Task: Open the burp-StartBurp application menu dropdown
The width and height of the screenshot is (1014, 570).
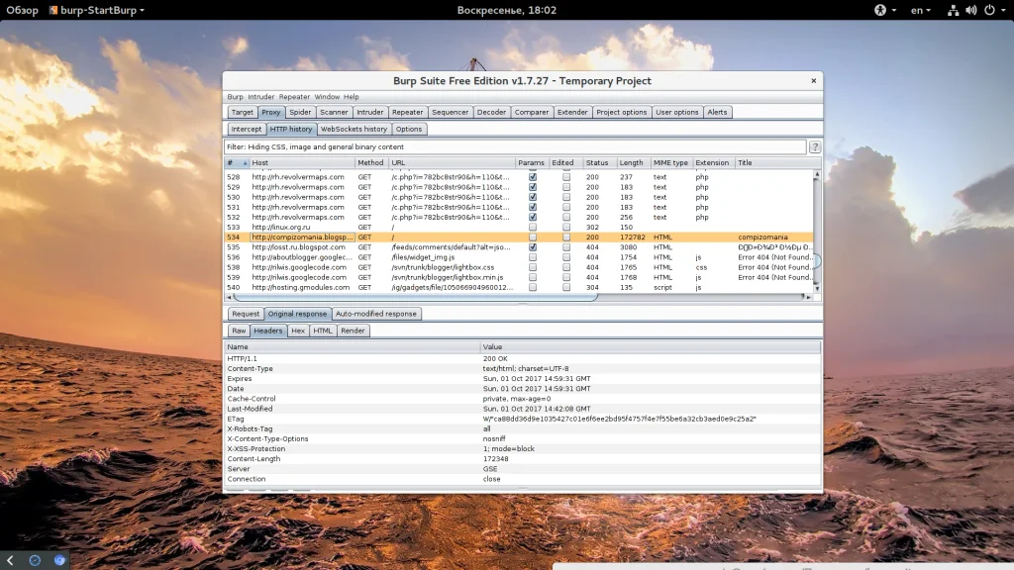Action: [96, 10]
